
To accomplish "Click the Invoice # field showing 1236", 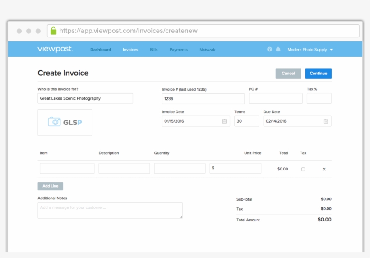I will click(203, 99).
